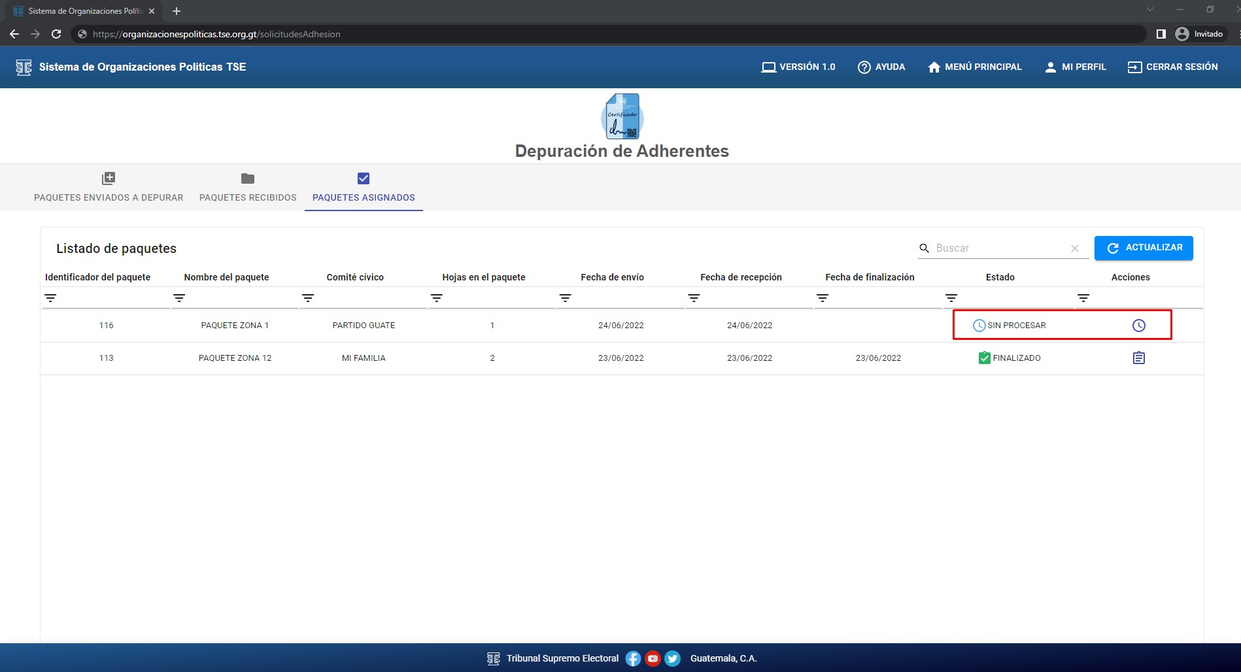Click Cerrar Sesión to log out

coord(1172,67)
